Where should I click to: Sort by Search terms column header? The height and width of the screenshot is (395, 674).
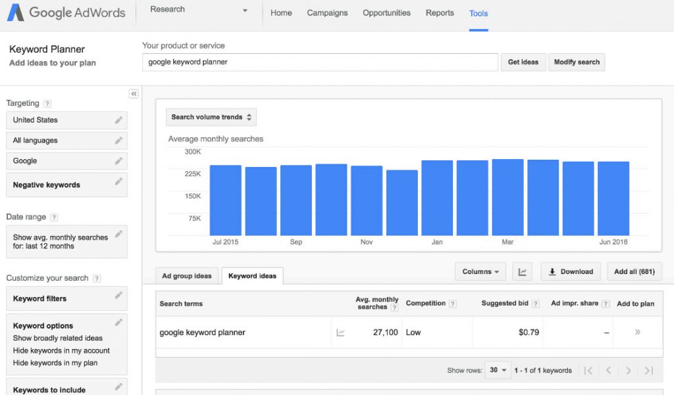pos(181,304)
